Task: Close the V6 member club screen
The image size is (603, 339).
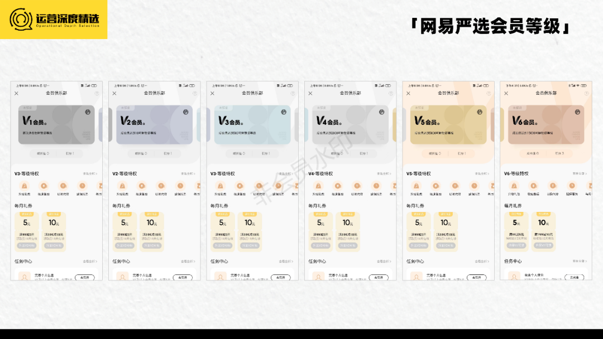Action: point(506,93)
